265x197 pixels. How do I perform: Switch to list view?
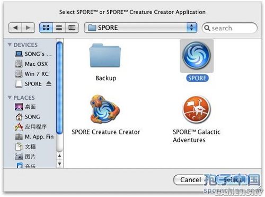[59, 28]
